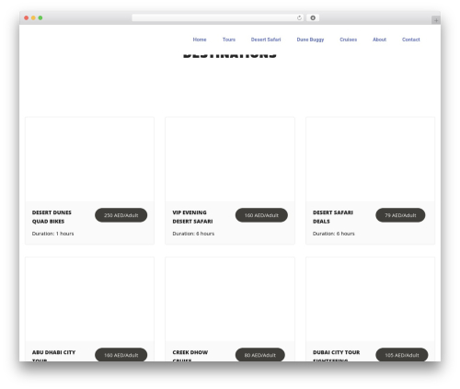Click the 80 AED/Adult price button
This screenshot has width=460, height=389.
coord(260,355)
